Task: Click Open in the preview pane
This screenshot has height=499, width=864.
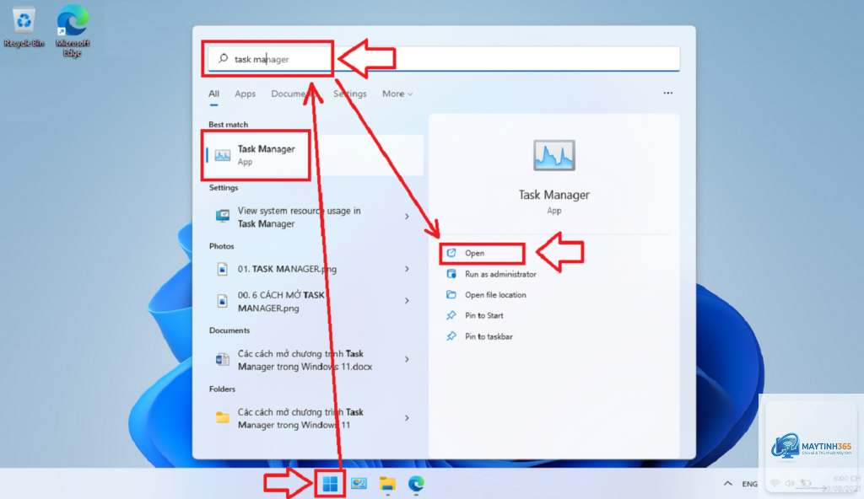Action: point(474,254)
